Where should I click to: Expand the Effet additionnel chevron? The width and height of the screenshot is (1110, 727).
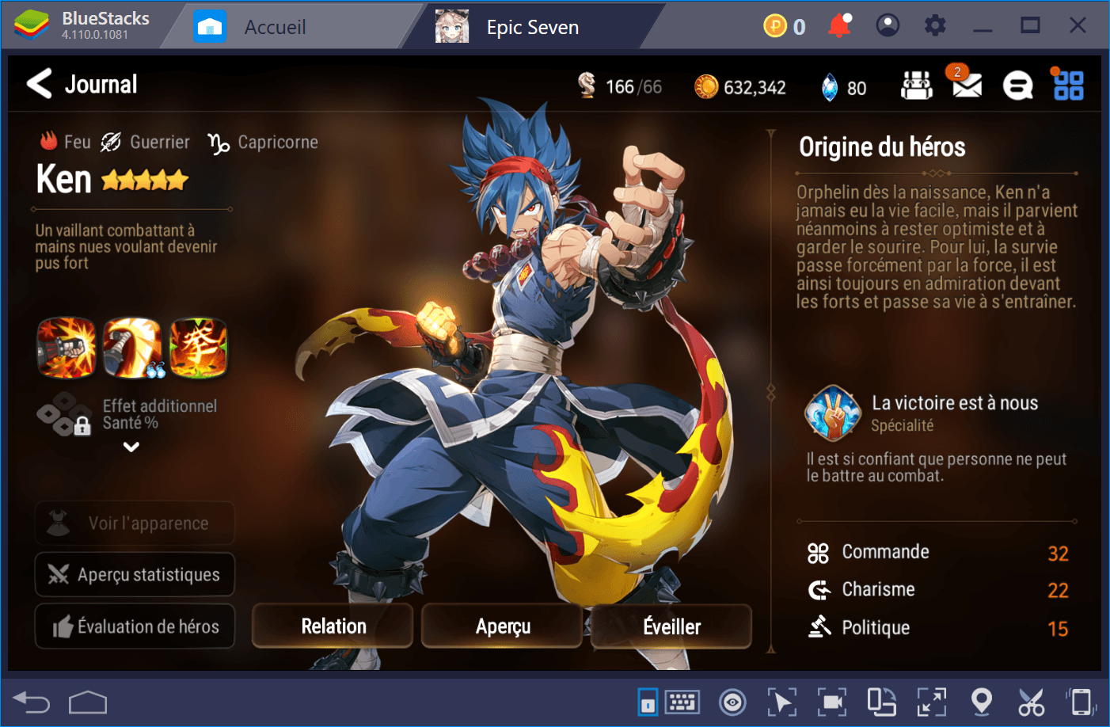coord(131,447)
